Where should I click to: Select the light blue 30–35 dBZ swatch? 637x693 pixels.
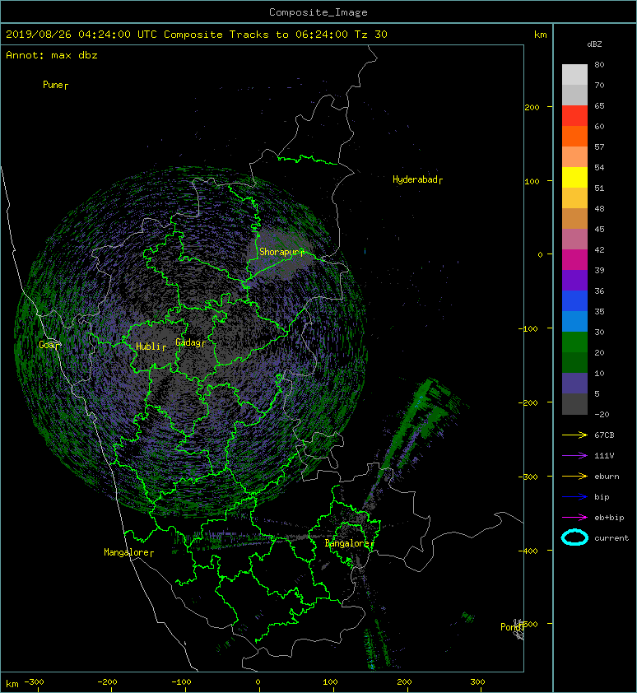click(x=574, y=322)
